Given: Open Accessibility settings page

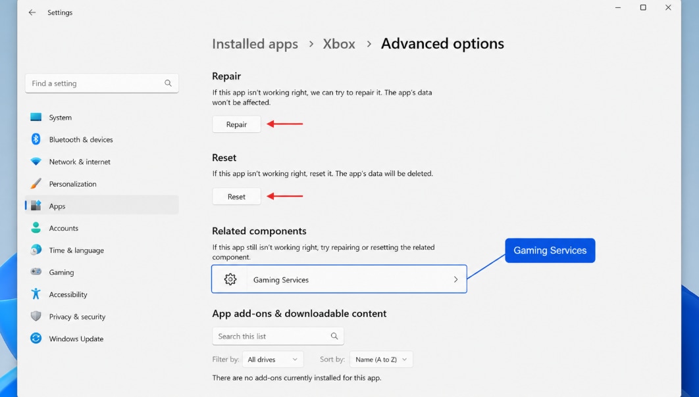Looking at the screenshot, I should pyautogui.click(x=101, y=294).
